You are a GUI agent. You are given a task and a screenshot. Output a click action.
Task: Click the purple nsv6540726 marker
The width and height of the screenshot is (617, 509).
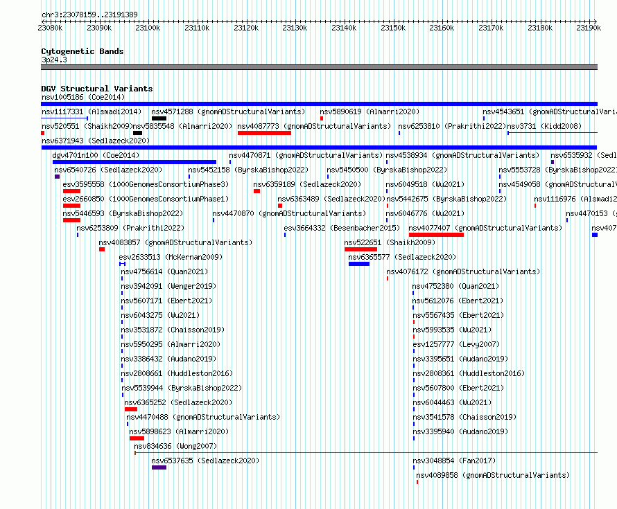click(x=57, y=177)
